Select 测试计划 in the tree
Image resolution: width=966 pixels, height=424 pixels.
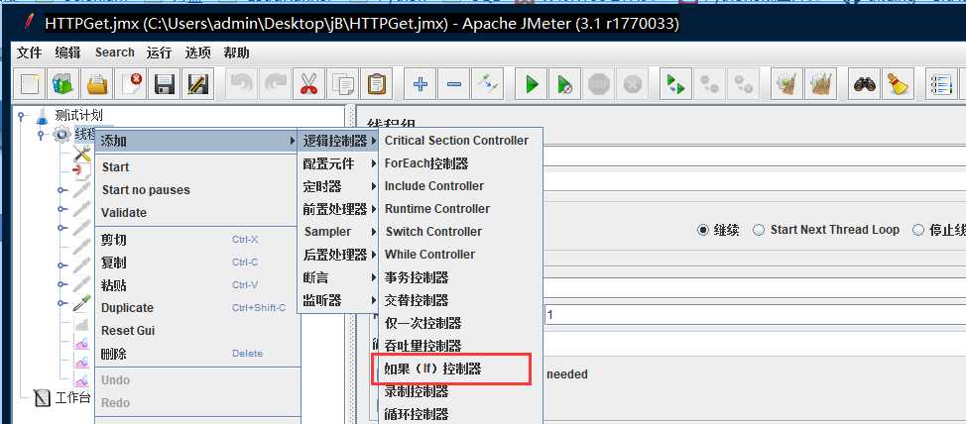pyautogui.click(x=79, y=115)
